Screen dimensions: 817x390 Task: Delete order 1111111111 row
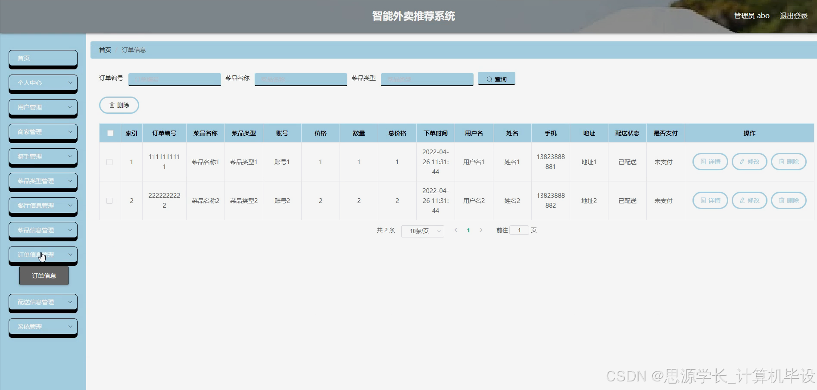tap(789, 162)
